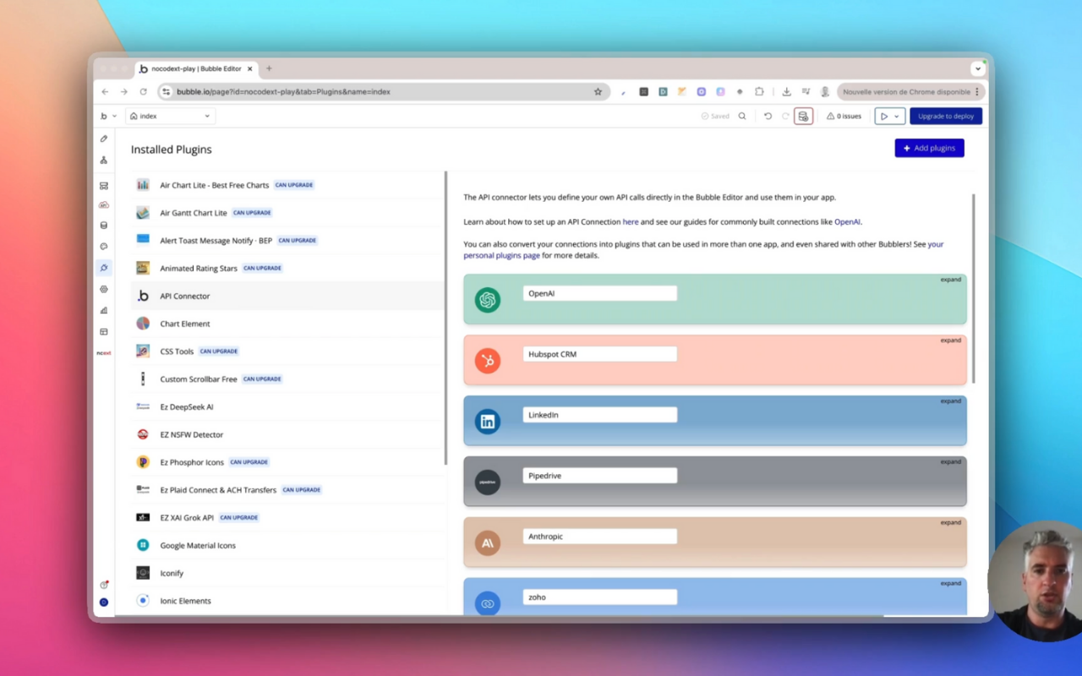Open the Logs panel chart icon

[103, 309]
